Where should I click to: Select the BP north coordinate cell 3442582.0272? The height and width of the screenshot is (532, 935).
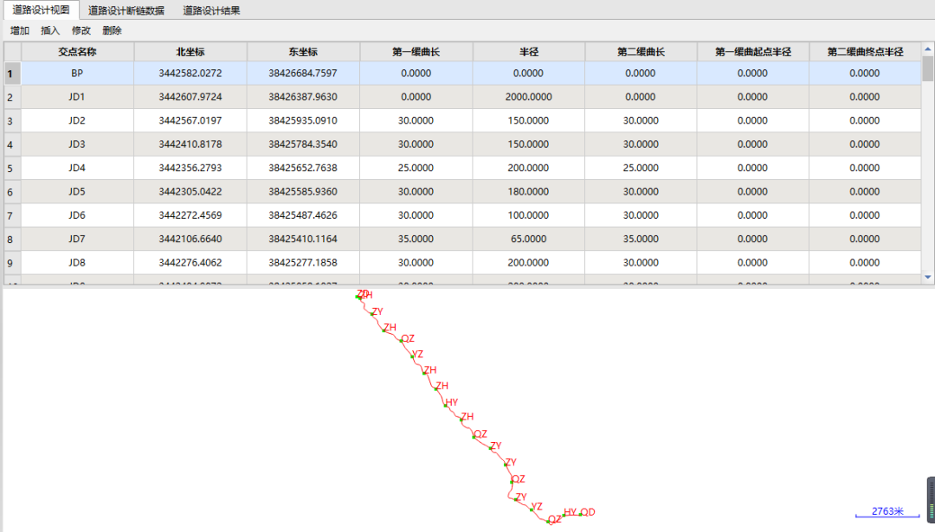coord(190,74)
